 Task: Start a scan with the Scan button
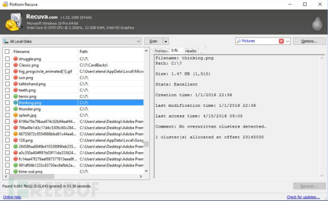(154, 41)
